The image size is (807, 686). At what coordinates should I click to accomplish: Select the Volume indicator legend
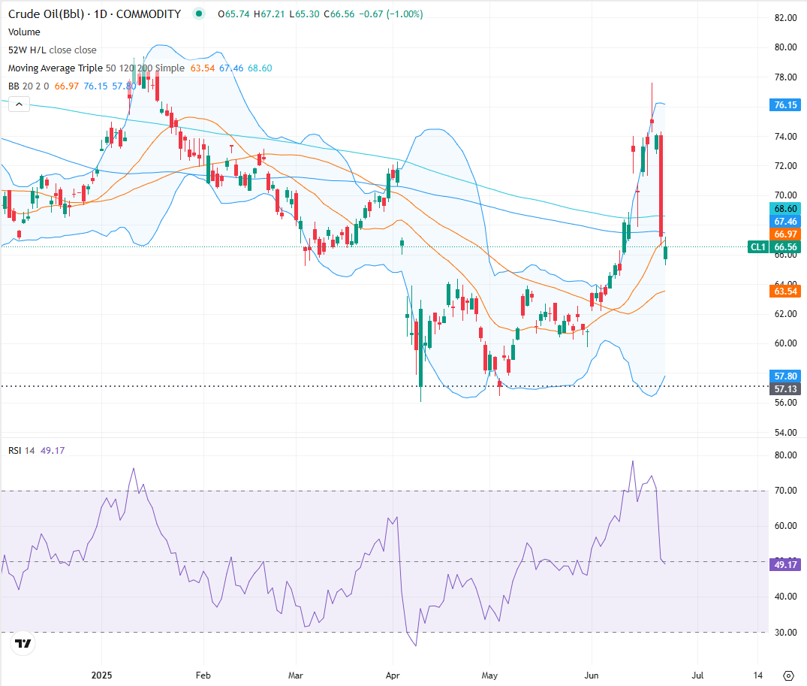[24, 32]
